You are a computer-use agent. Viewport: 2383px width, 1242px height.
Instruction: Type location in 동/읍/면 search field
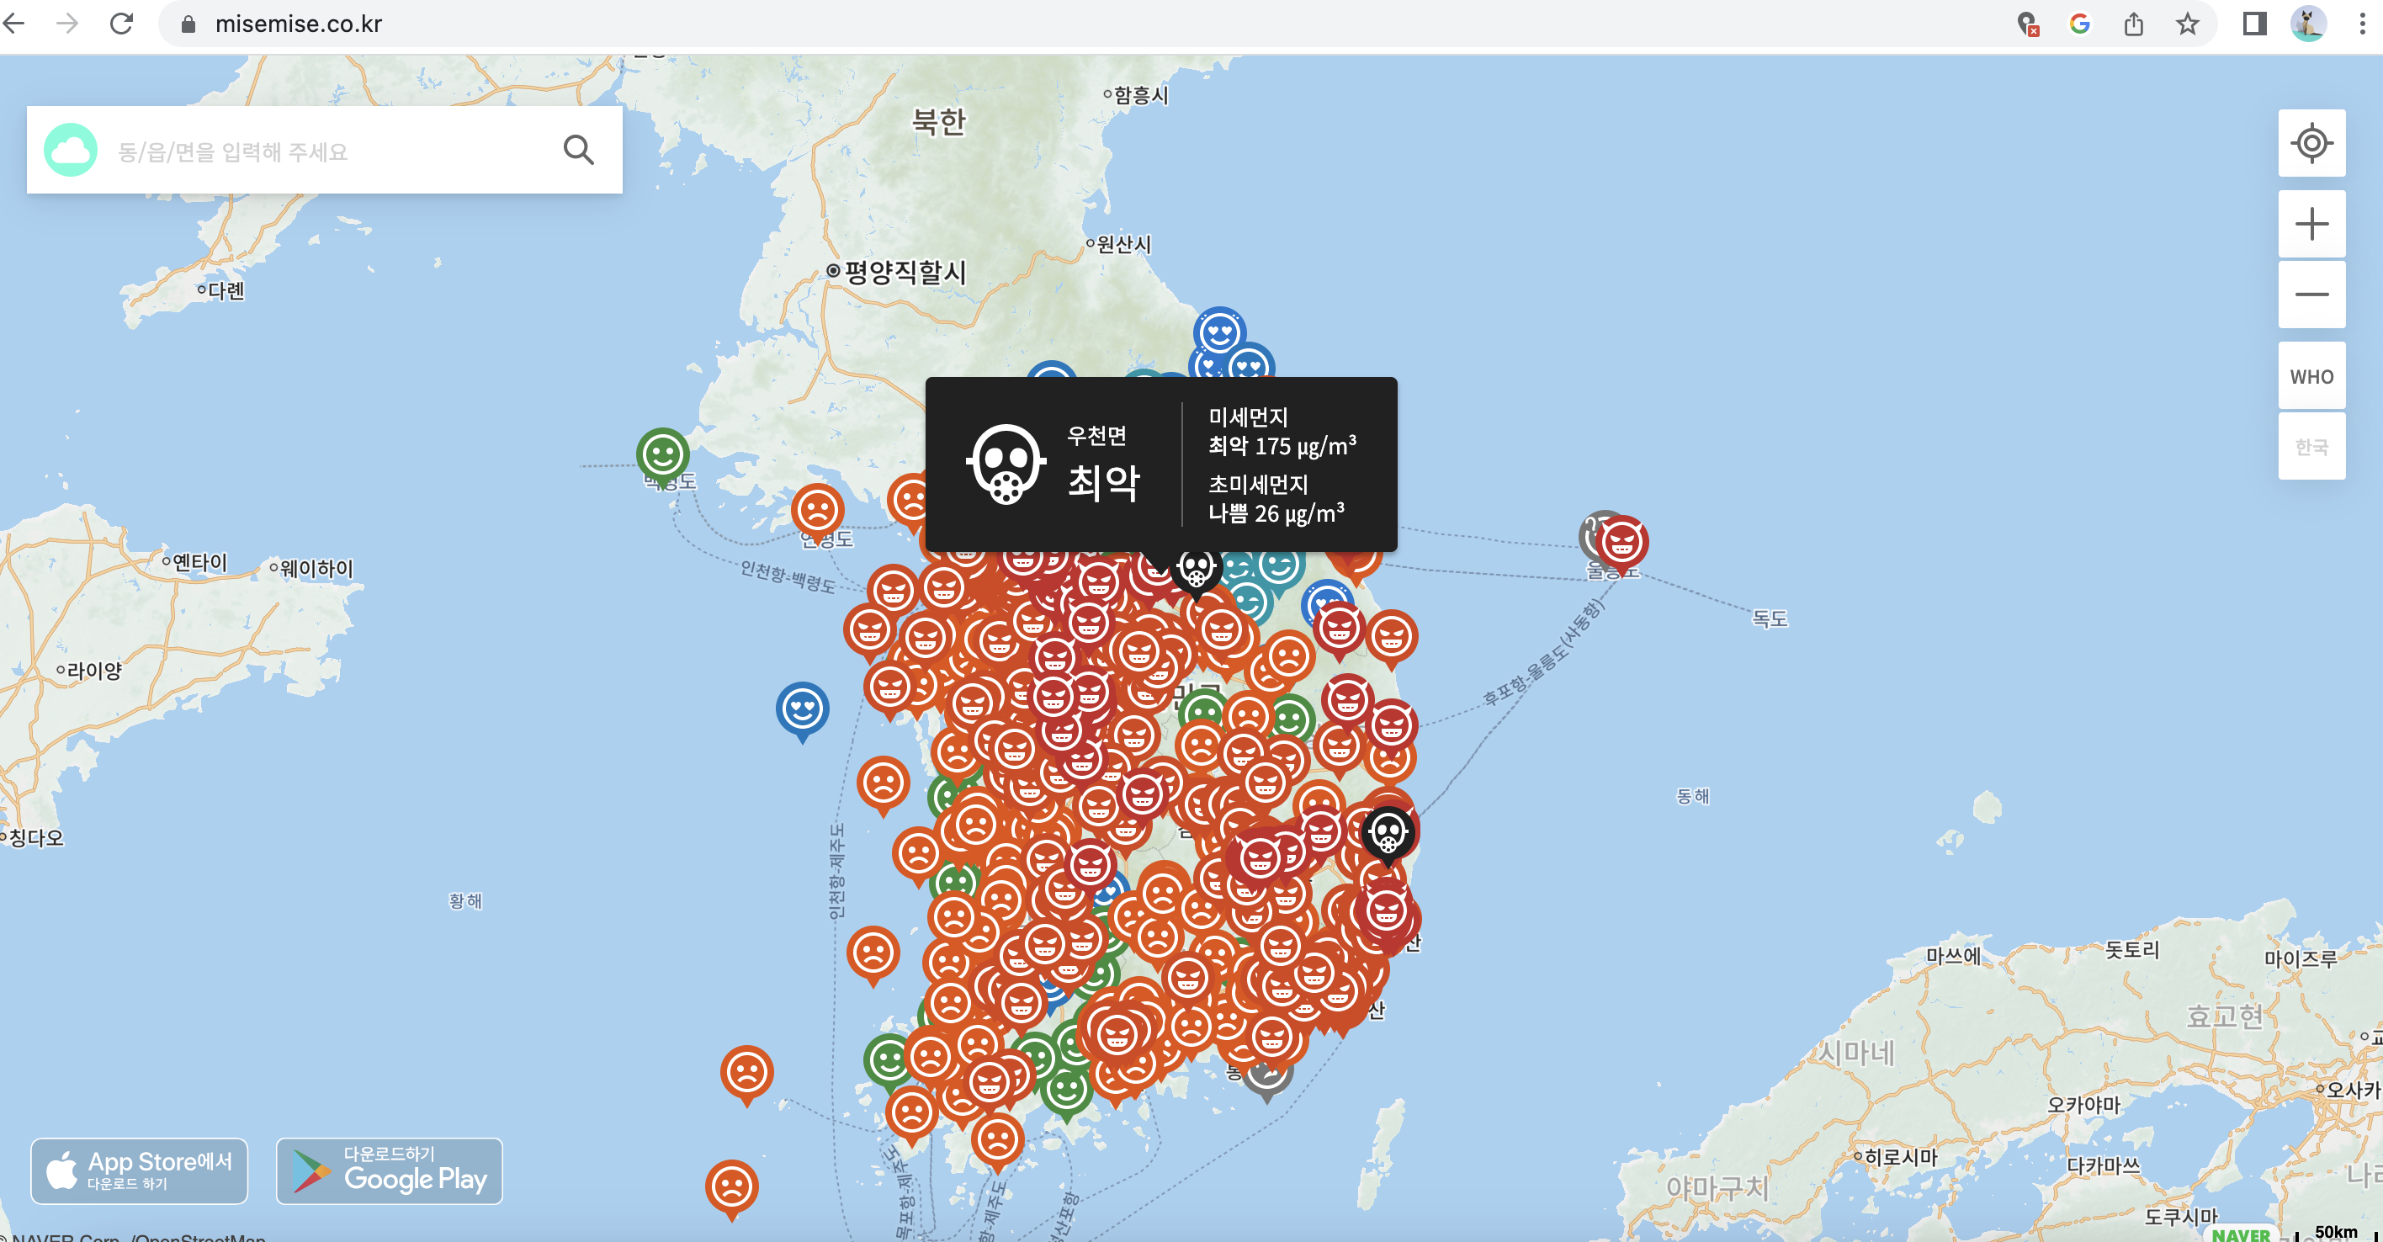(324, 151)
